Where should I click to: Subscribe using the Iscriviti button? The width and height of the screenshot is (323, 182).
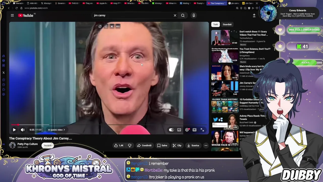48,145
